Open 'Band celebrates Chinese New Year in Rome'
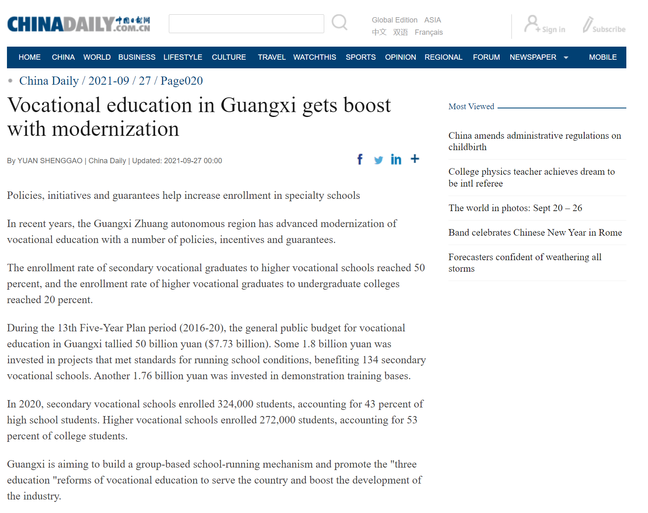Viewport: 648px width, 513px height. point(535,232)
